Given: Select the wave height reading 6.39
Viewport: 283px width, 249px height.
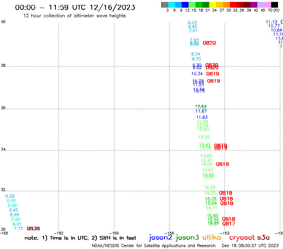Looking at the screenshot, I should click(x=10, y=196).
